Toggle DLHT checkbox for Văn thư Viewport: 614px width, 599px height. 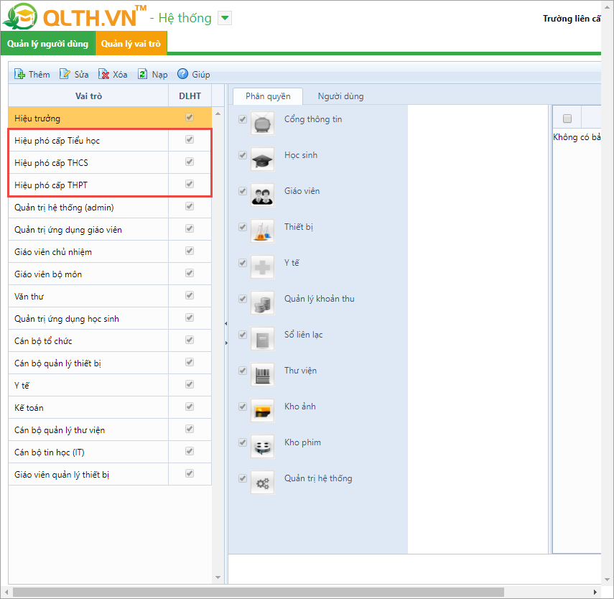[190, 295]
